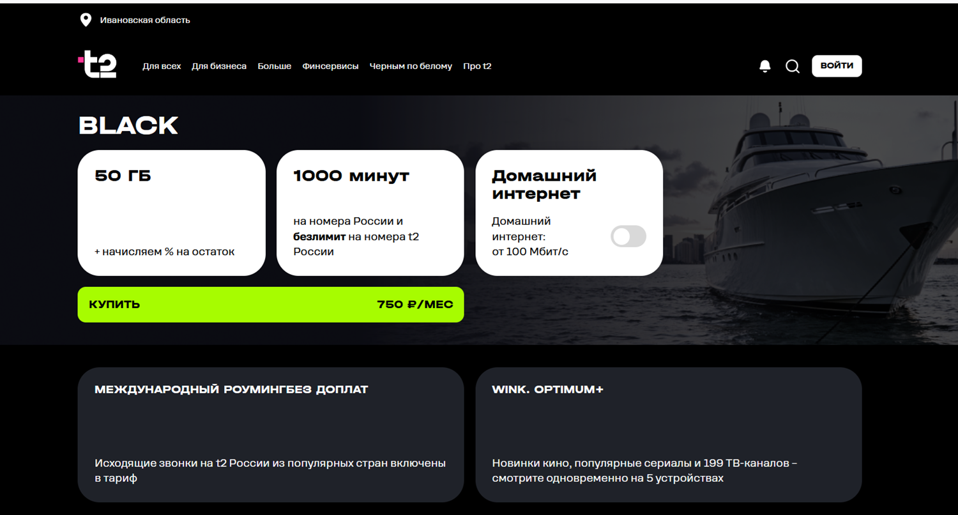The image size is (958, 515).
Task: Select the 50 ГБ card
Action: pyautogui.click(x=171, y=213)
